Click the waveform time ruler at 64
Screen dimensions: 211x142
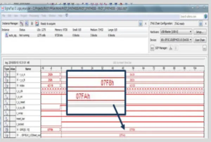click(x=143, y=68)
